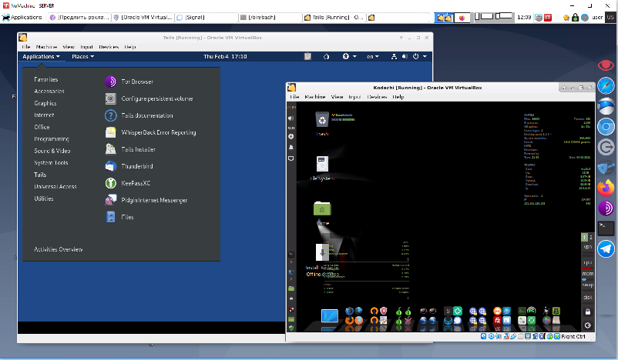The image size is (618, 360).
Task: Open Devices menu in Kodachi VirtualBox window
Action: [x=377, y=97]
